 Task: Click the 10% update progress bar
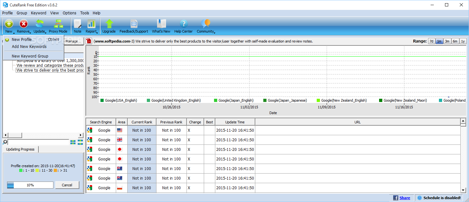coord(30,185)
